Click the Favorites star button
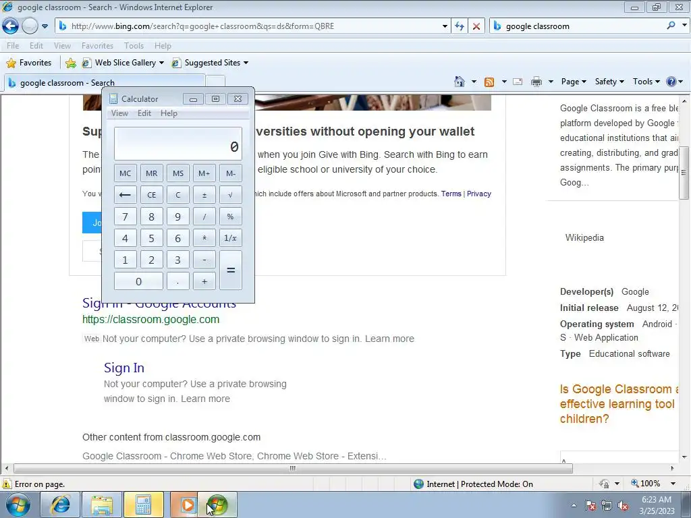691x518 pixels. coord(28,63)
